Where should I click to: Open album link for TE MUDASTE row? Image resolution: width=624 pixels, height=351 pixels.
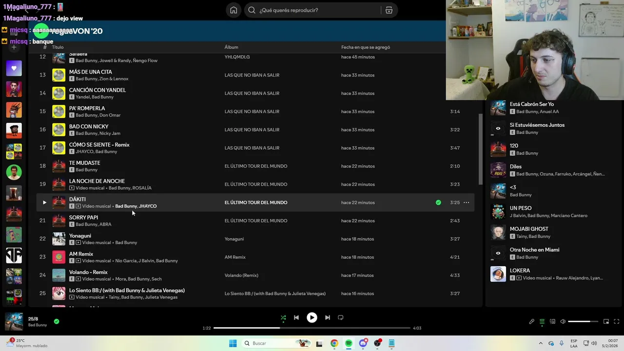click(256, 166)
